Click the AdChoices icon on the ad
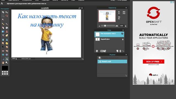This screenshot has width=176, height=99. tap(171, 2)
